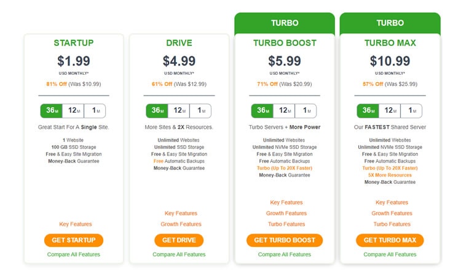Select the 12-month term for Turbo Boost
This screenshot has height=277, width=461.
(284, 111)
